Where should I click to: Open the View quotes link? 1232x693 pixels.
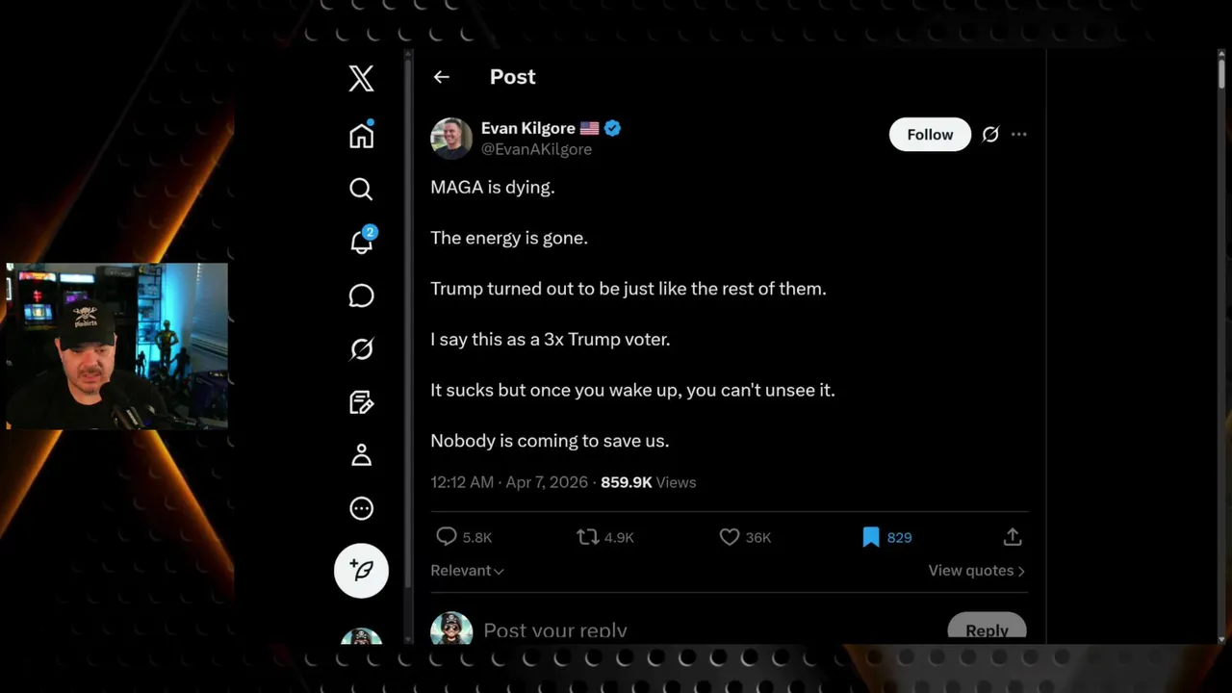click(976, 571)
